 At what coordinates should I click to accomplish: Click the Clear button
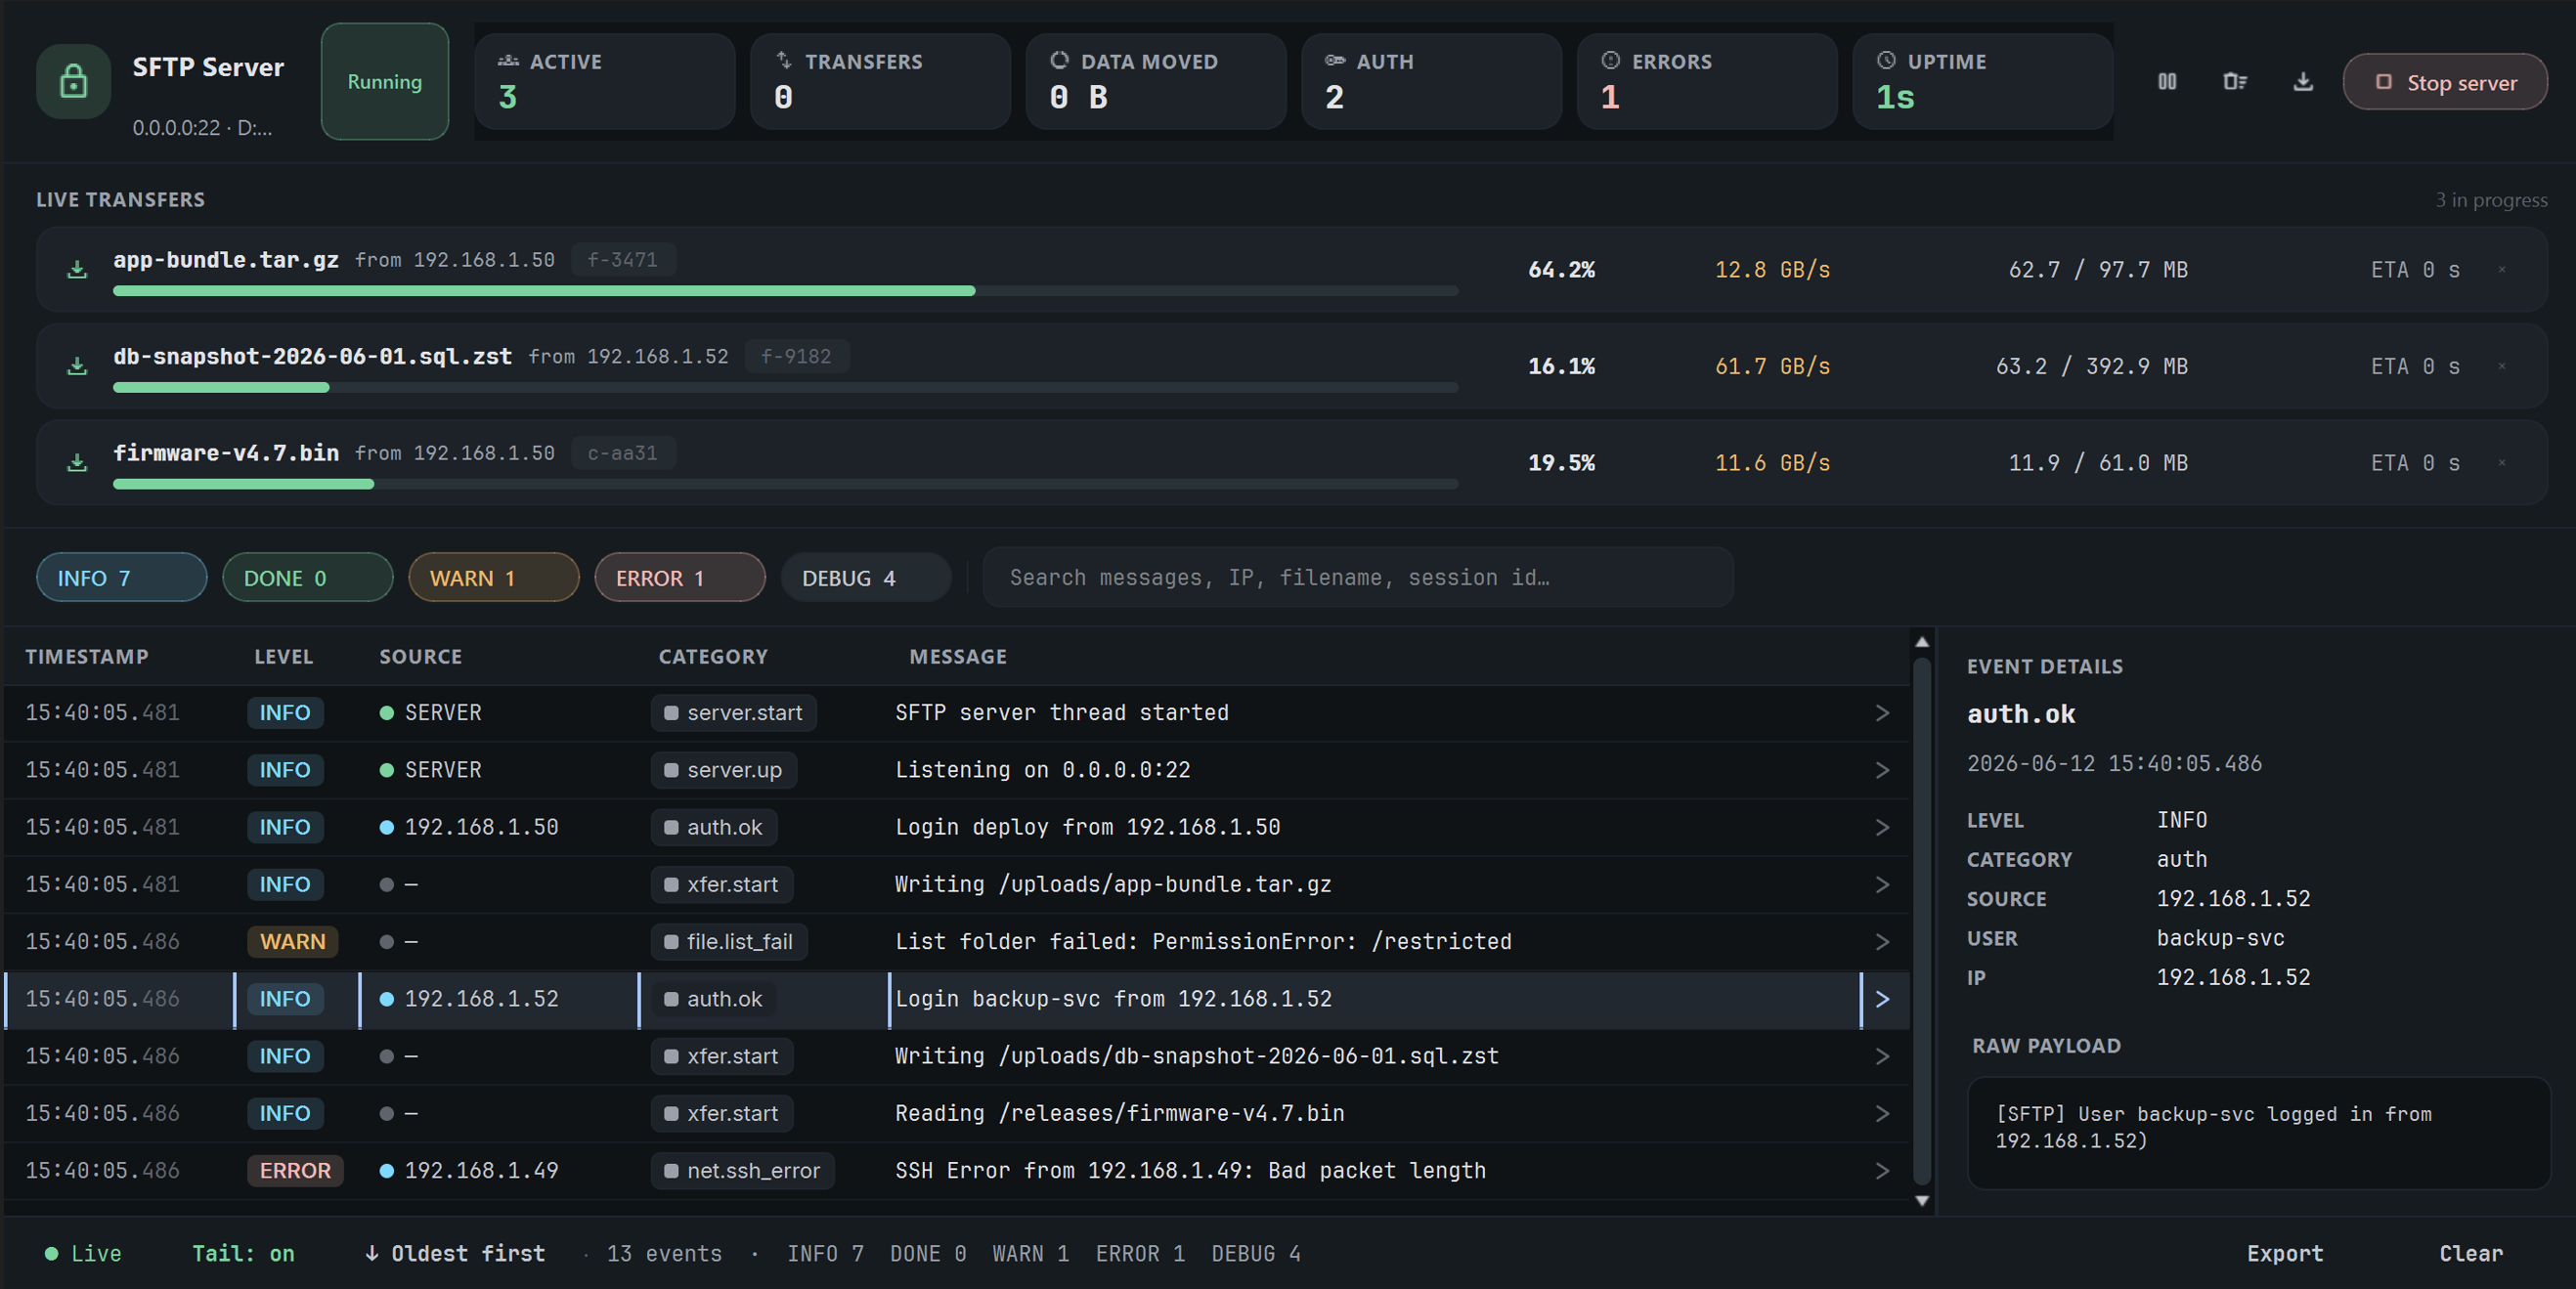(x=2470, y=1254)
